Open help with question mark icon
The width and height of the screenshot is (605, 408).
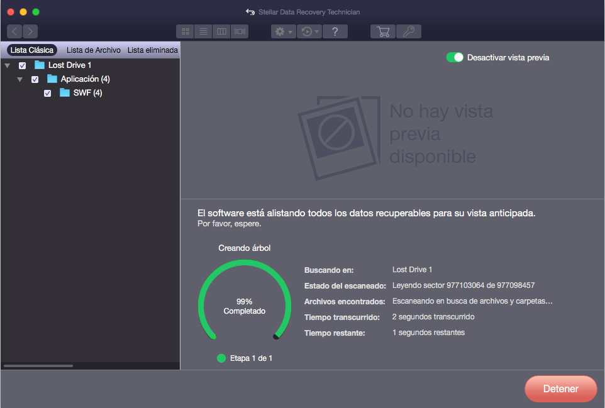tap(335, 31)
